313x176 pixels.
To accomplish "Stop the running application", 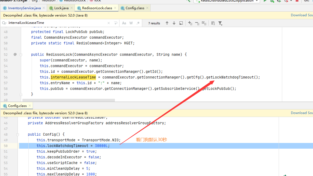I will coord(297,1).
